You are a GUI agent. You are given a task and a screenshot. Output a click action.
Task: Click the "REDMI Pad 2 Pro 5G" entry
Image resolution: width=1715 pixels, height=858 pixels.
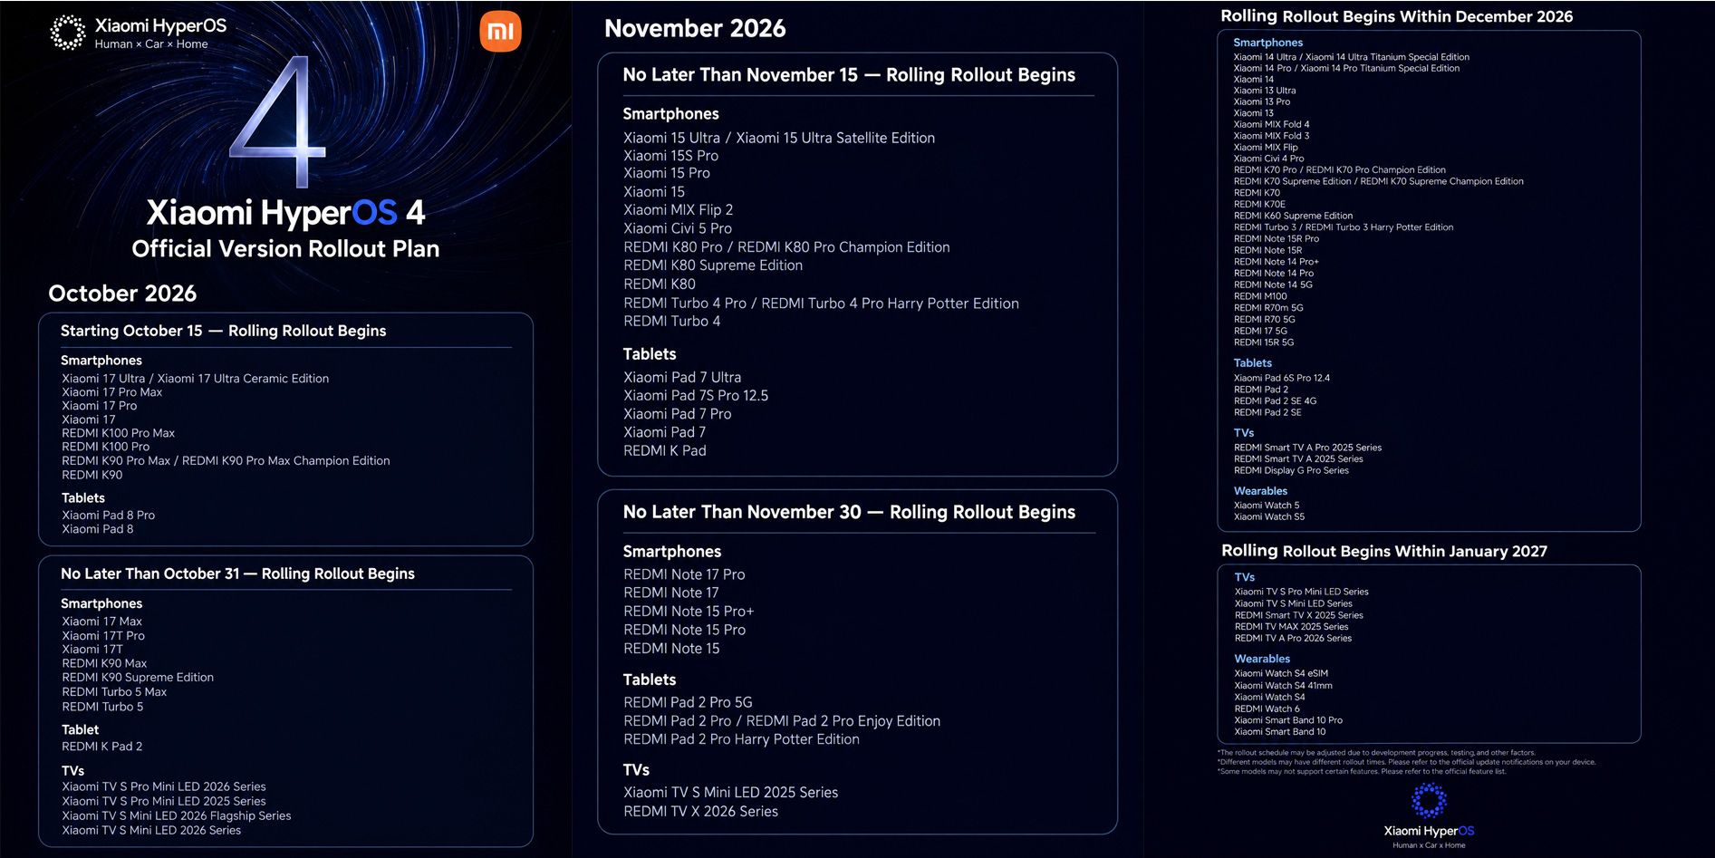(x=689, y=702)
